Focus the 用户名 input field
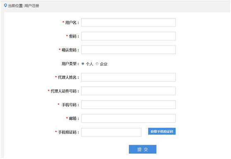 [x=128, y=22]
